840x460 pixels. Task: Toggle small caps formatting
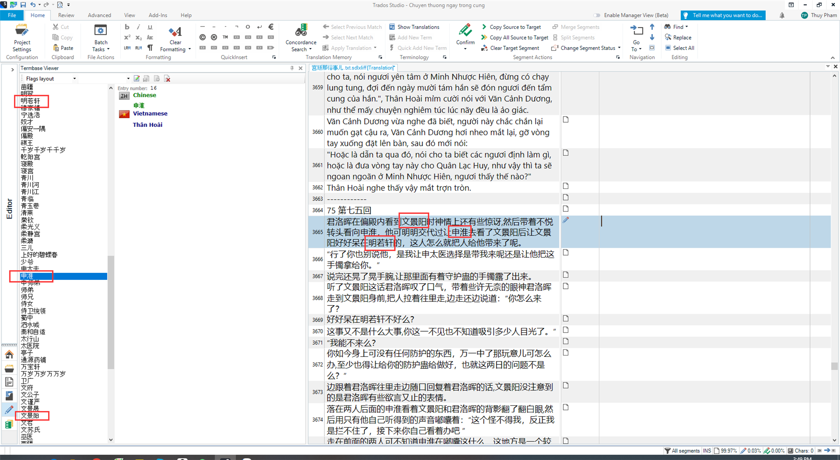[150, 37]
